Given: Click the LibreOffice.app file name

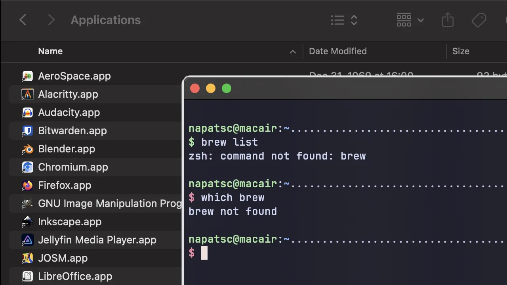Looking at the screenshot, I should click(75, 276).
